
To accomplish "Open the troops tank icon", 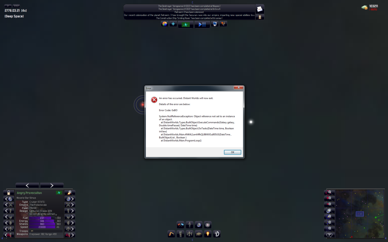I will click(199, 234).
